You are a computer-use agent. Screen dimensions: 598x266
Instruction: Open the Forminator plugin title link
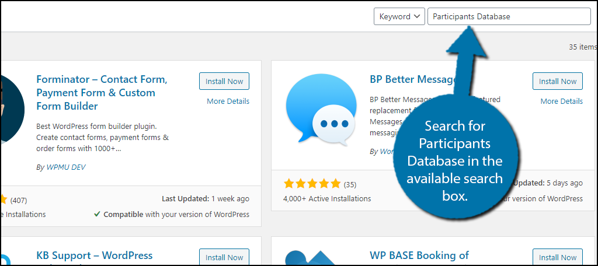point(102,93)
